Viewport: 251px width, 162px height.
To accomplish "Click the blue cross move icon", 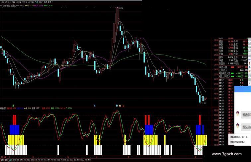I will click(250, 67).
